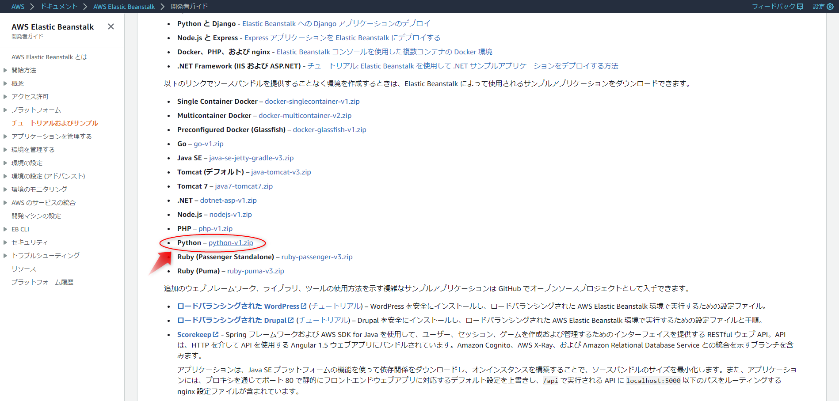Click the external link icon beside Drupal
The height and width of the screenshot is (401, 839).
coord(291,320)
